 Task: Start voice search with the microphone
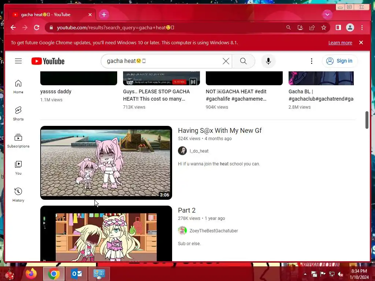tap(268, 61)
